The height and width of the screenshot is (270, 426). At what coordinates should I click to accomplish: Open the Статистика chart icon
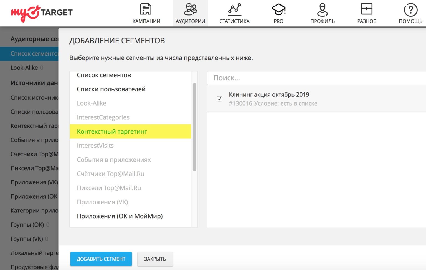[234, 9]
